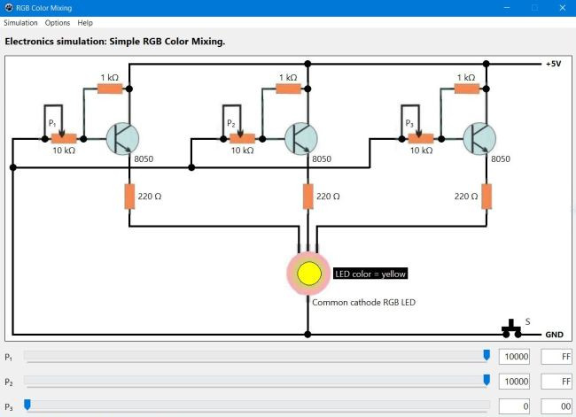The height and width of the screenshot is (417, 576).
Task: Click the GND label
Action: tap(554, 335)
